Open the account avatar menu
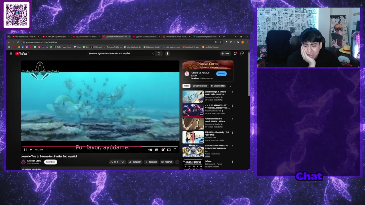The image size is (365, 205). 242,54
